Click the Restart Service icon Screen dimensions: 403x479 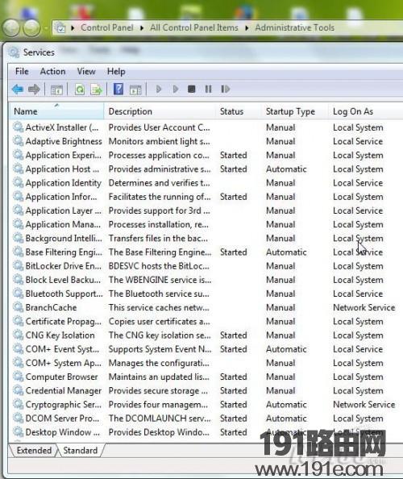tap(226, 90)
